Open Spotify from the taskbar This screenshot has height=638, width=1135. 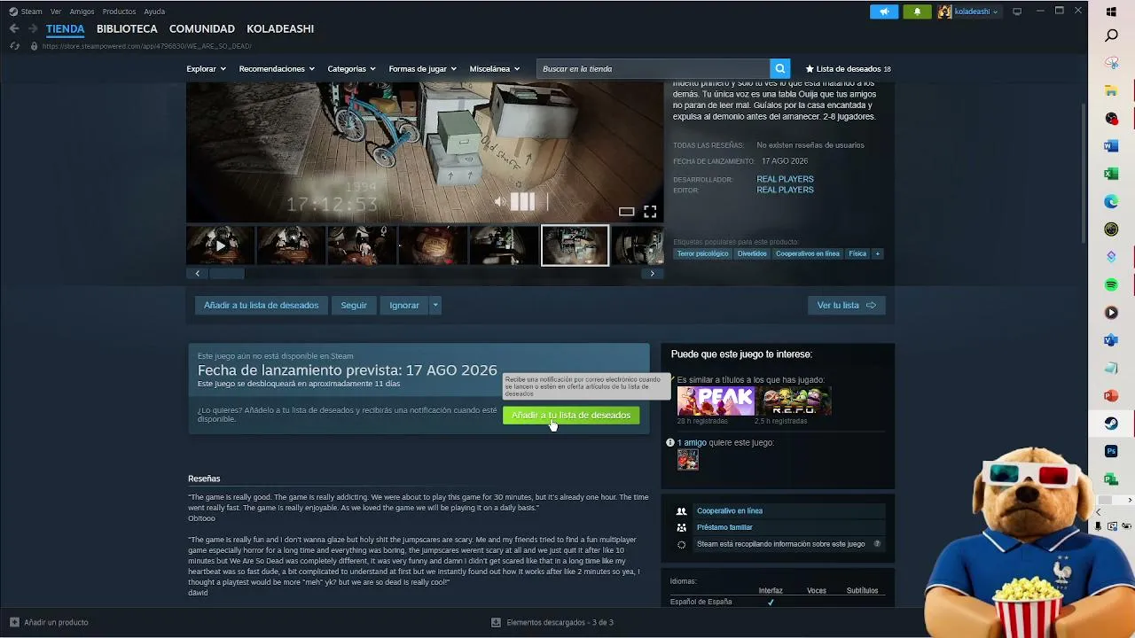point(1111,284)
